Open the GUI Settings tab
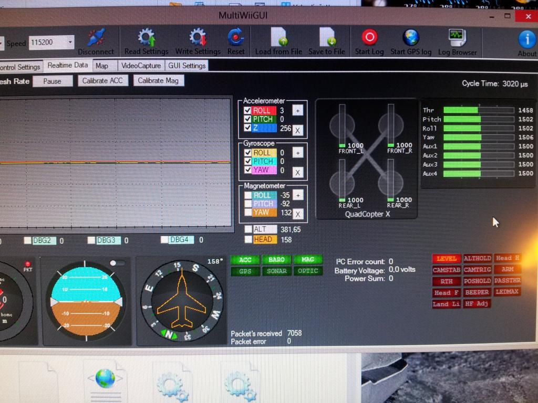The width and height of the screenshot is (538, 403). click(187, 66)
